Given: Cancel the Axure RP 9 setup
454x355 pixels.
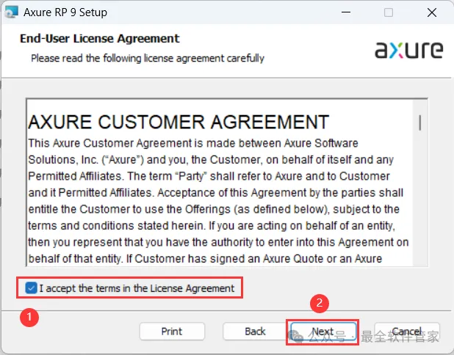Looking at the screenshot, I should [x=407, y=332].
